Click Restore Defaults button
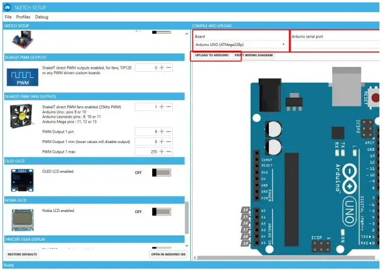This screenshot has height=271, width=383. coord(22,254)
